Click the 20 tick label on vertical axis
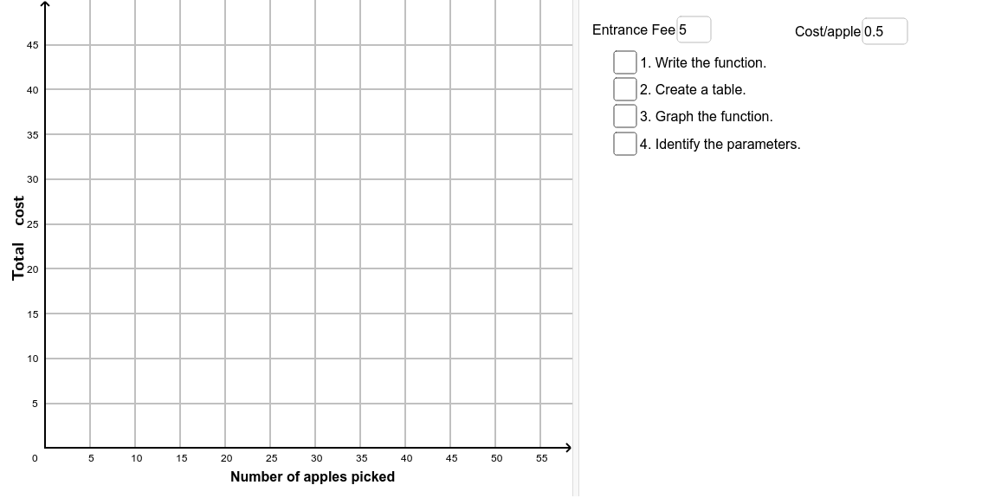The height and width of the screenshot is (498, 988). pyautogui.click(x=32, y=269)
